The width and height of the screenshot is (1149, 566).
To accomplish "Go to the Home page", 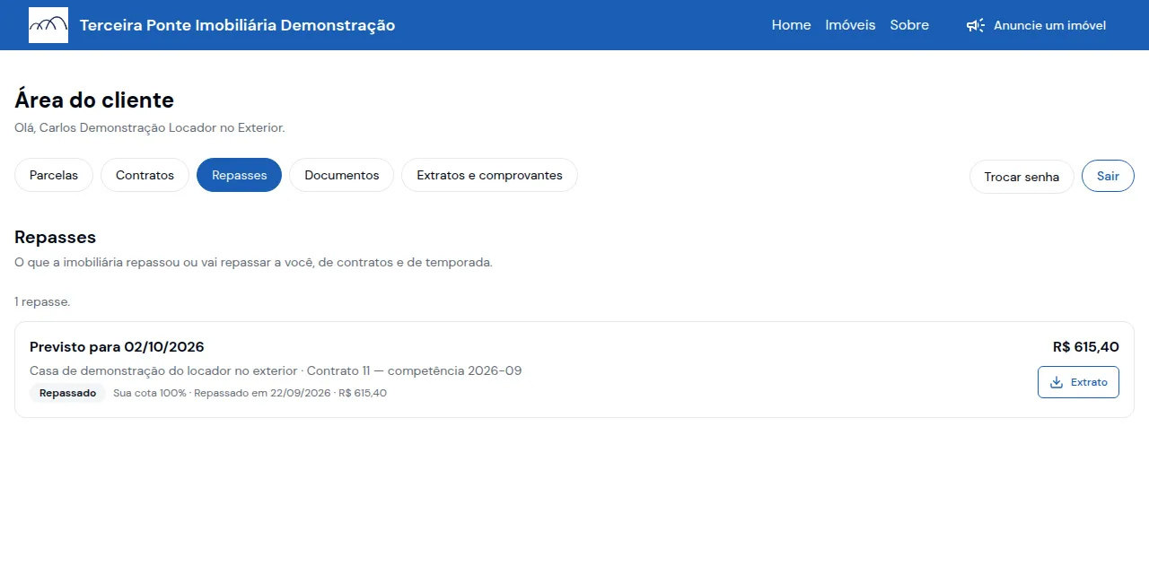I will [x=791, y=25].
